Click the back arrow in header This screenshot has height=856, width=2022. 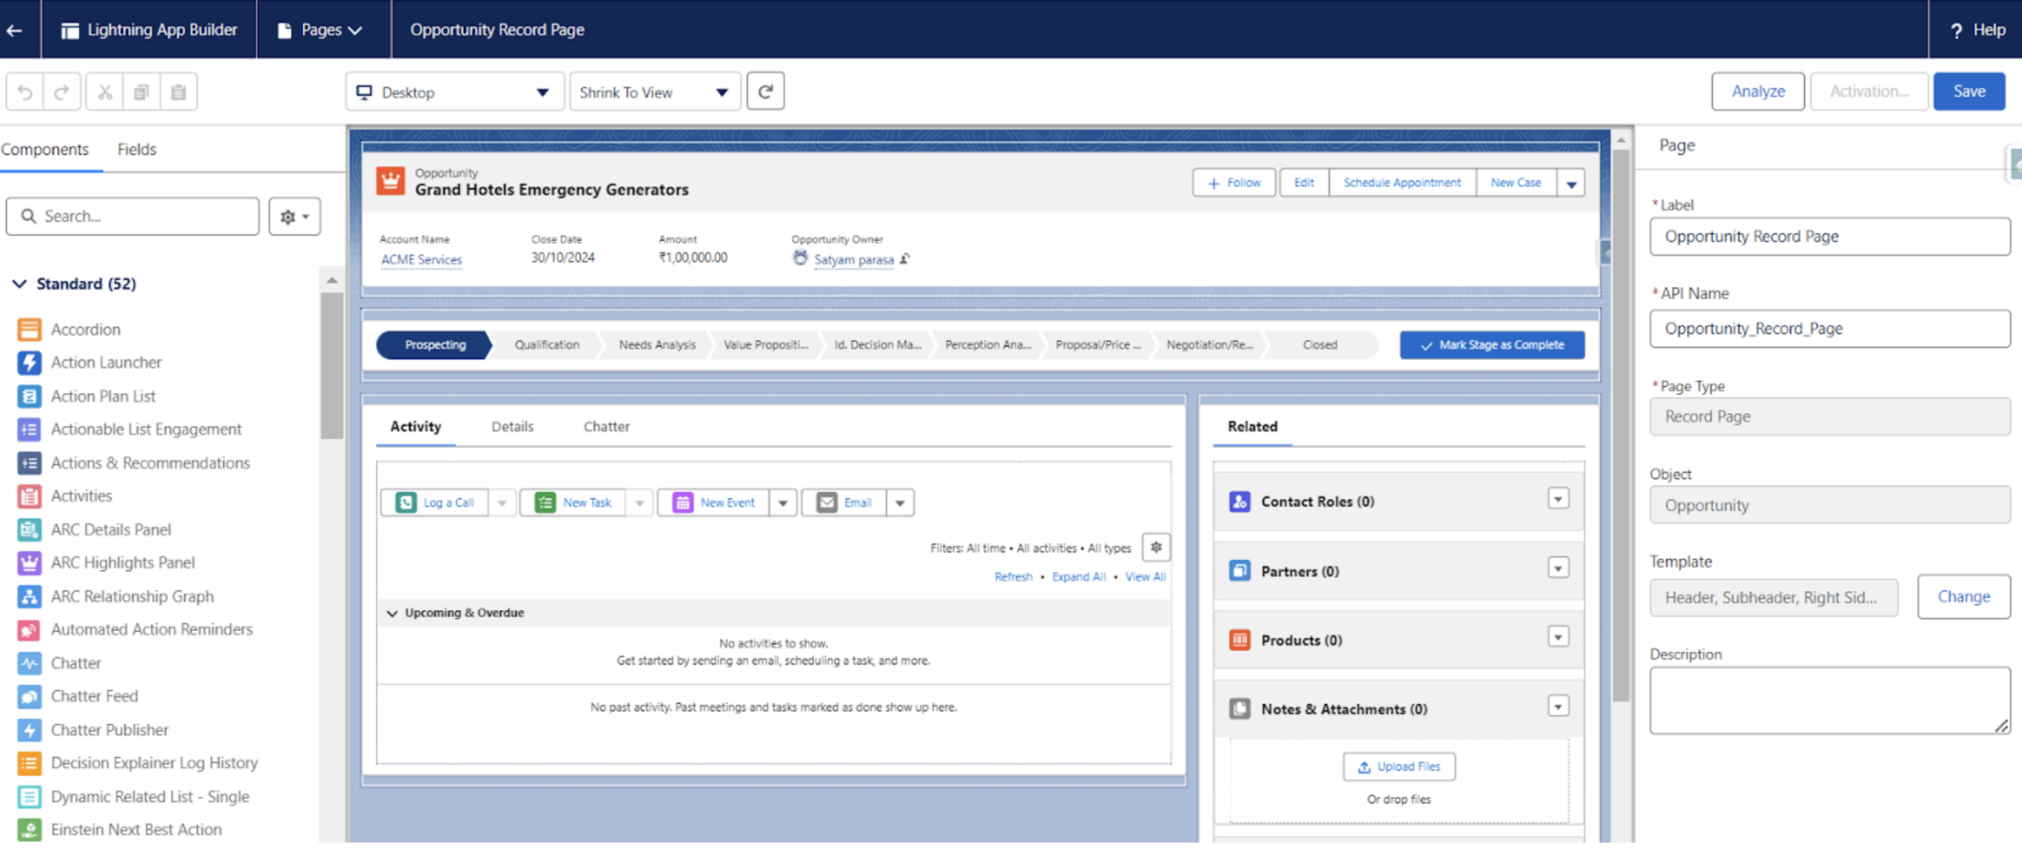tap(15, 30)
